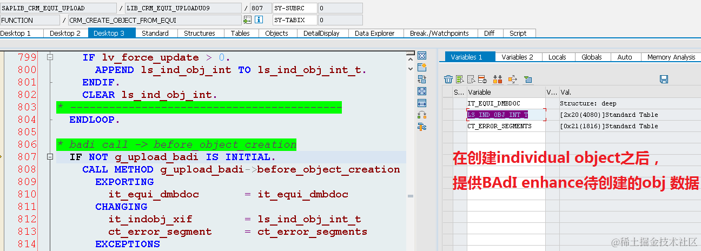Click the code editor vertical scrollbar

(x=410, y=151)
